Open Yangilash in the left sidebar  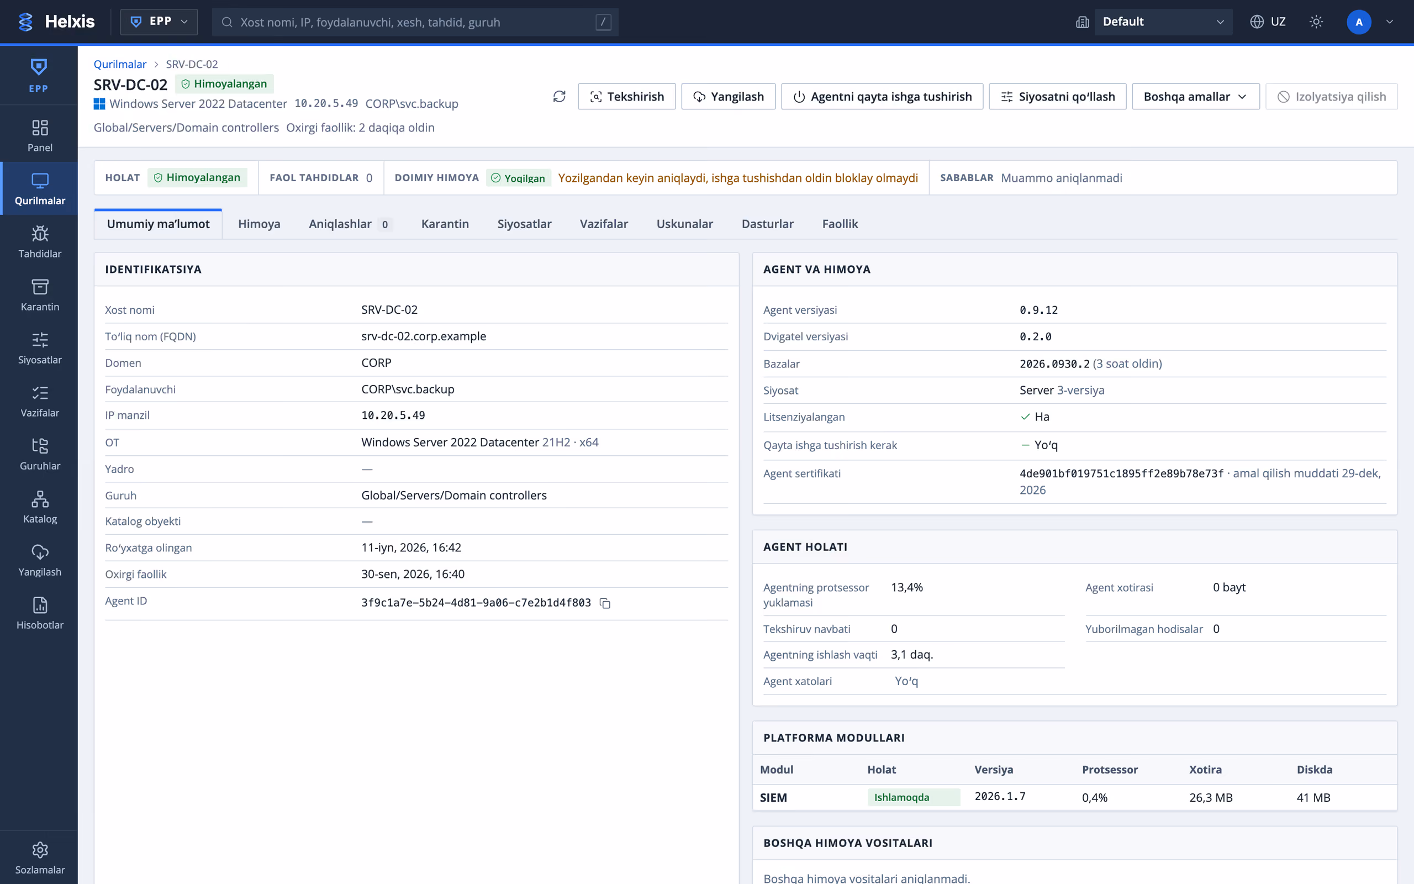pyautogui.click(x=39, y=560)
